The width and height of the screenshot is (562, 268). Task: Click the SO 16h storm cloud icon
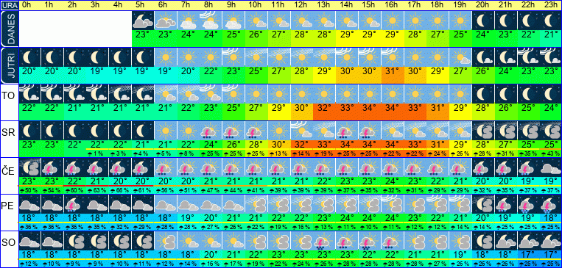(393, 241)
